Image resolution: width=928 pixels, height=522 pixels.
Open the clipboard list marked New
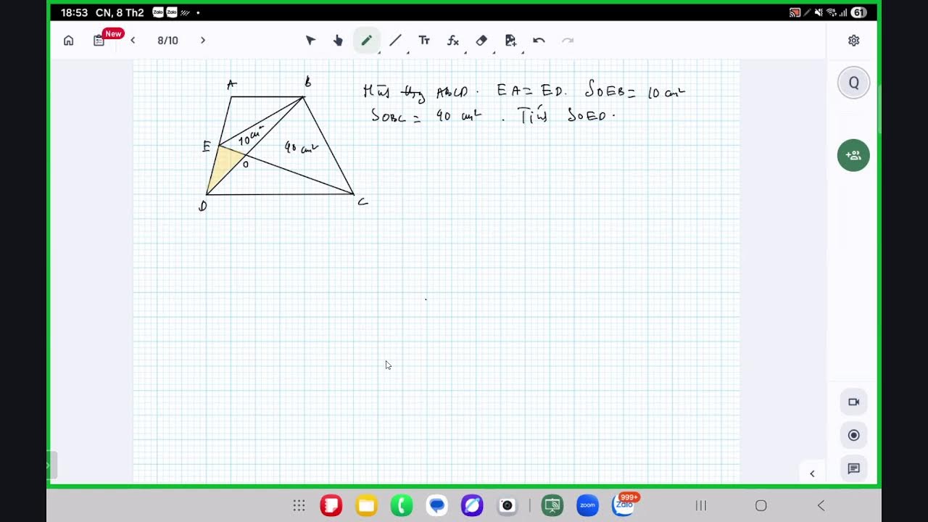point(99,41)
